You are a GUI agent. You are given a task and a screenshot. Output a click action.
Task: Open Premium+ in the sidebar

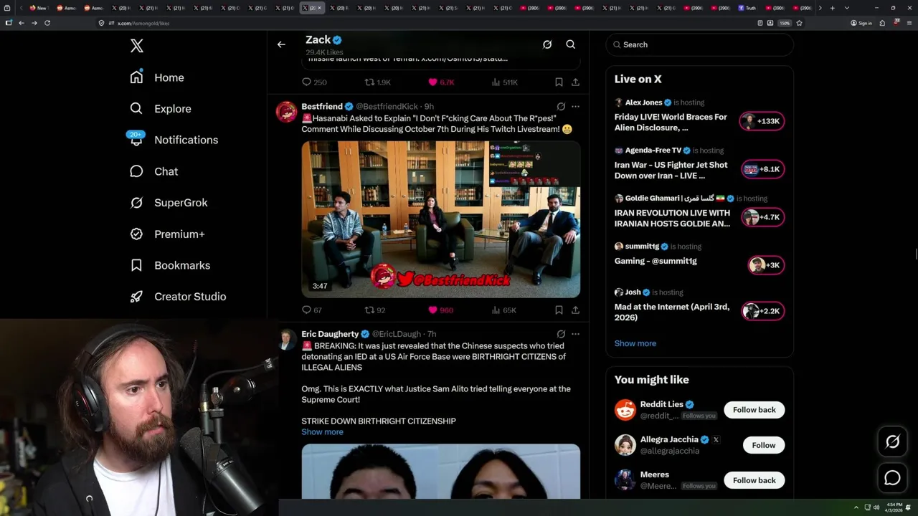168,234
